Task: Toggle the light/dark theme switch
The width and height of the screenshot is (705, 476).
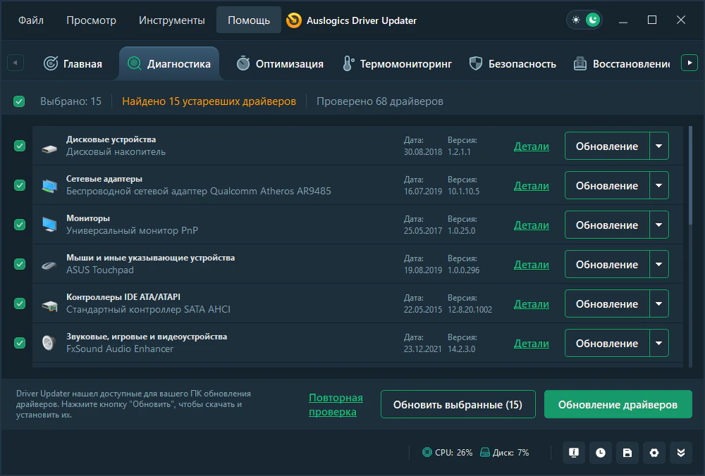Action: point(584,20)
